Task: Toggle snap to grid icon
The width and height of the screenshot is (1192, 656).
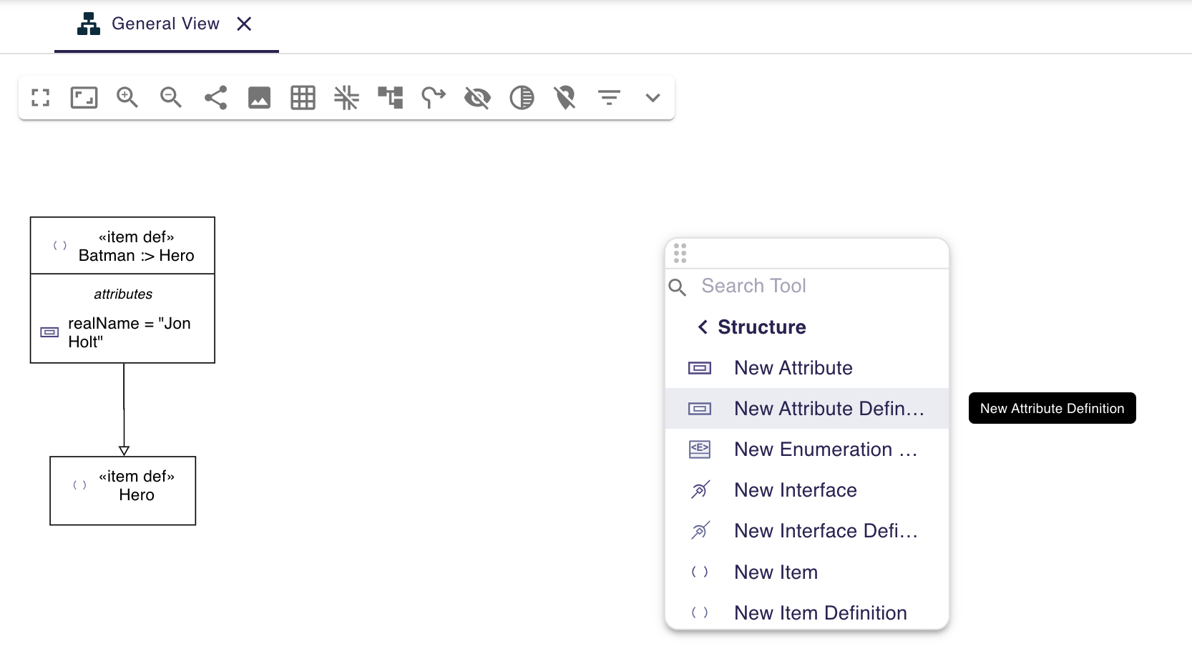Action: click(346, 97)
